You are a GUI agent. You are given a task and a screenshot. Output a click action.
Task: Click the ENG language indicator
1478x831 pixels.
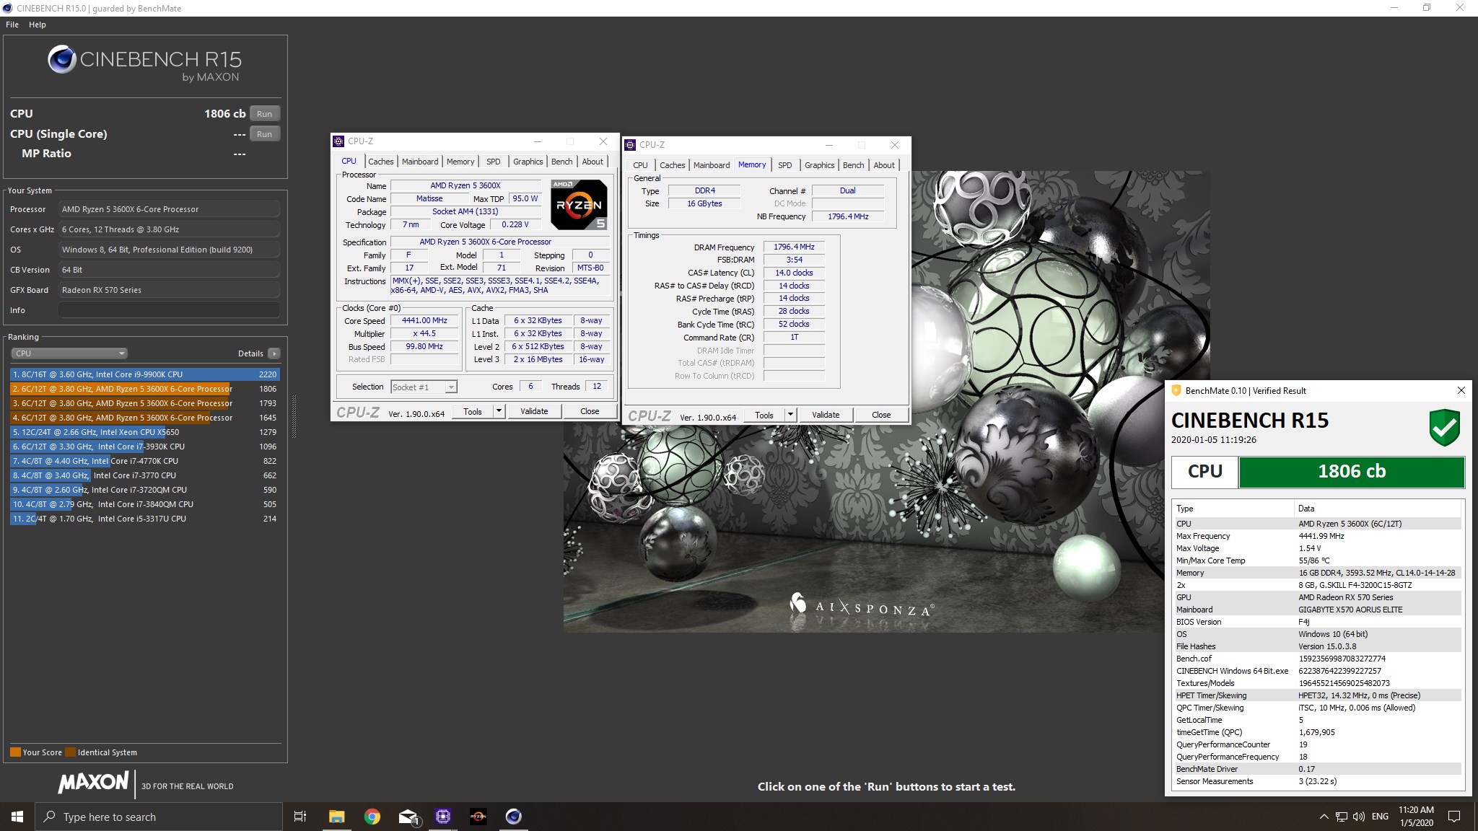click(1380, 817)
